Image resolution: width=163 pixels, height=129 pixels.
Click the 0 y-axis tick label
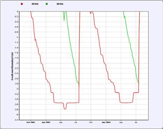tap(17, 11)
